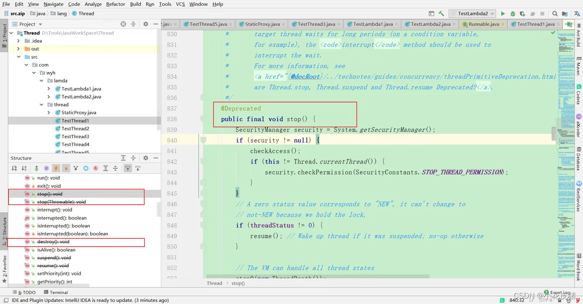Click the Build Project hammer icon
583x304 pixels.
click(441, 14)
